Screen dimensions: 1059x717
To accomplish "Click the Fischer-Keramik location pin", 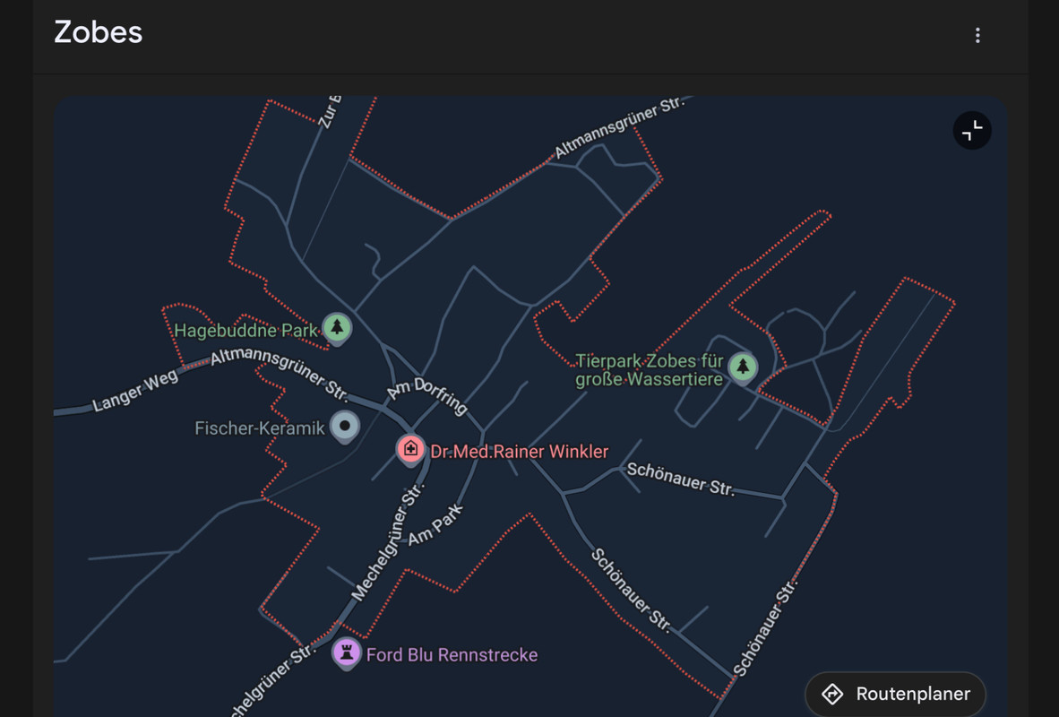I will click(x=344, y=428).
